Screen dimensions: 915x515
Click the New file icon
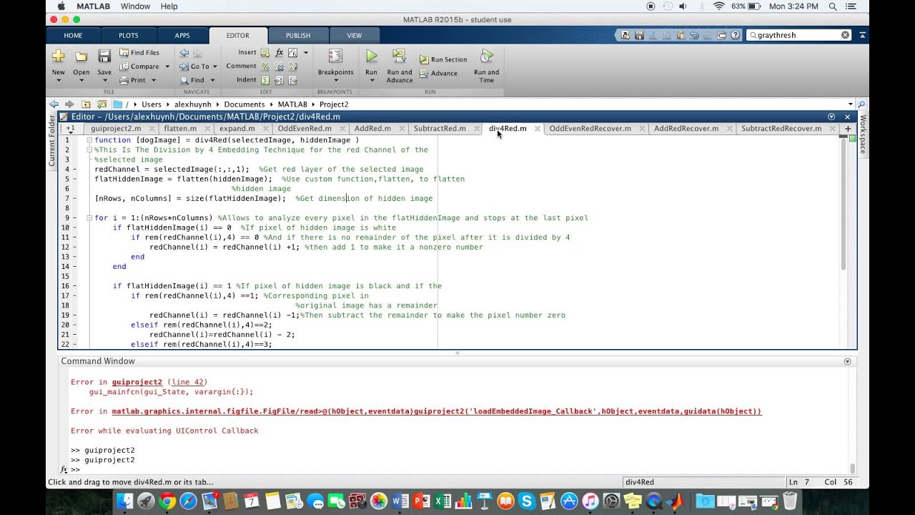coord(59,57)
